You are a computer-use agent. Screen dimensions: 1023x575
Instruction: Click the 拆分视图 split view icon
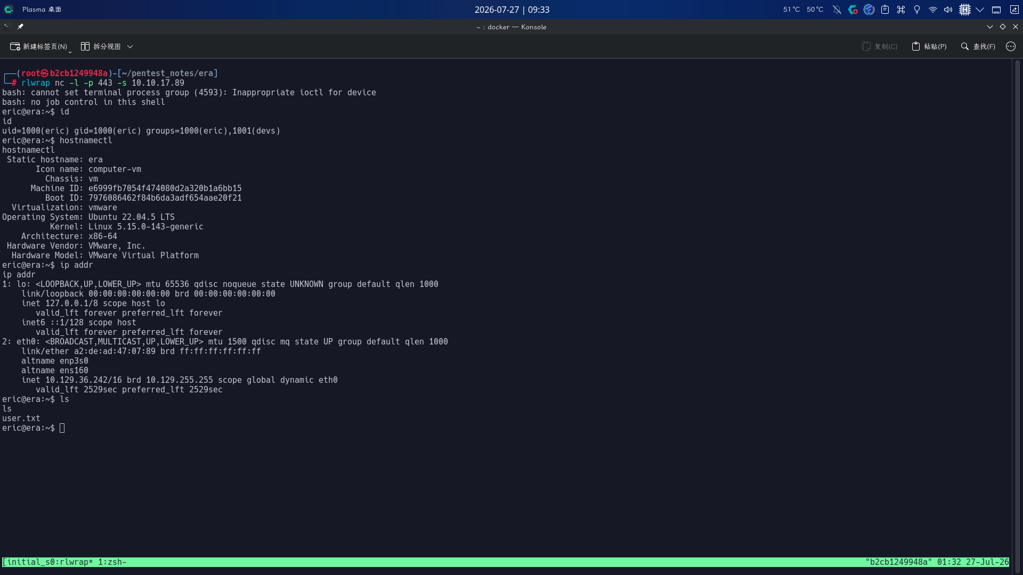[x=85, y=47]
